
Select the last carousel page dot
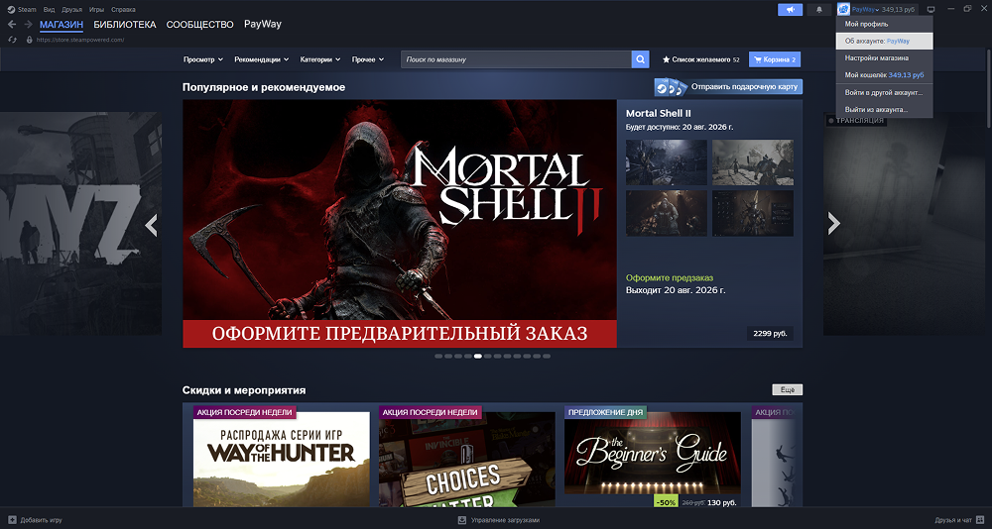(547, 356)
